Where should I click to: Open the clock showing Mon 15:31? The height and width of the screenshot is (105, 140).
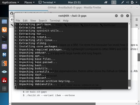point(74,2)
